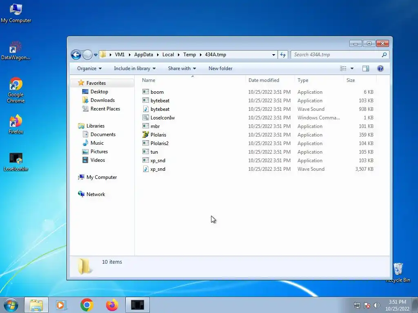Open Favorites in the navigation pane
The image size is (418, 313).
point(96,83)
